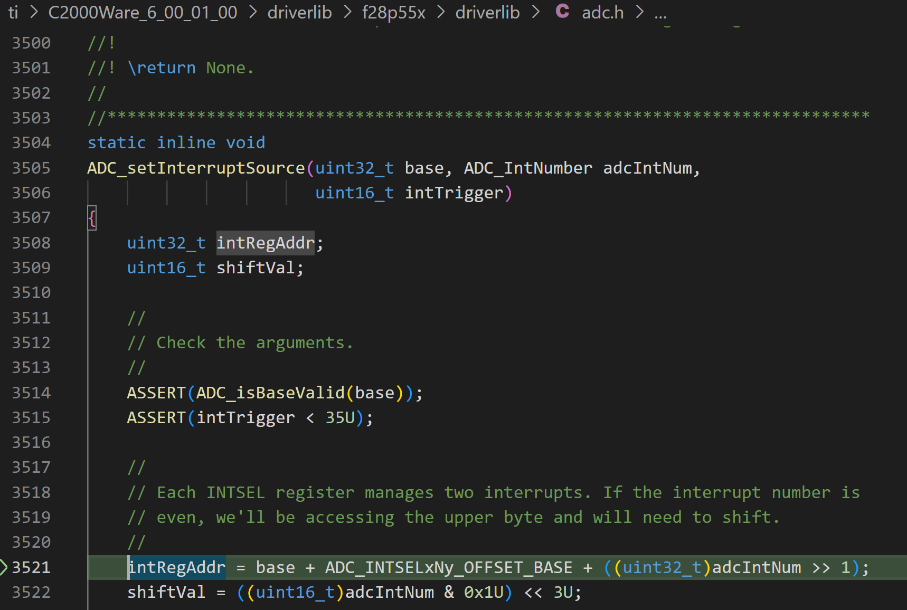Select the f28p55x breadcrumb segment

coord(393,12)
